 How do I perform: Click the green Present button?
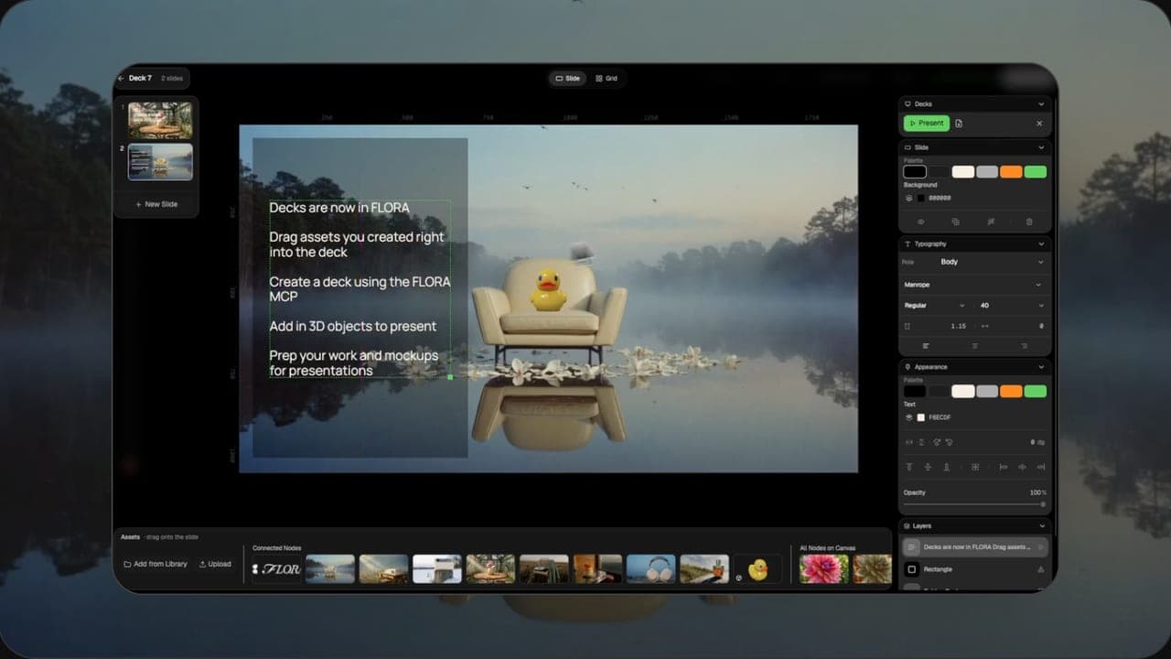(927, 124)
